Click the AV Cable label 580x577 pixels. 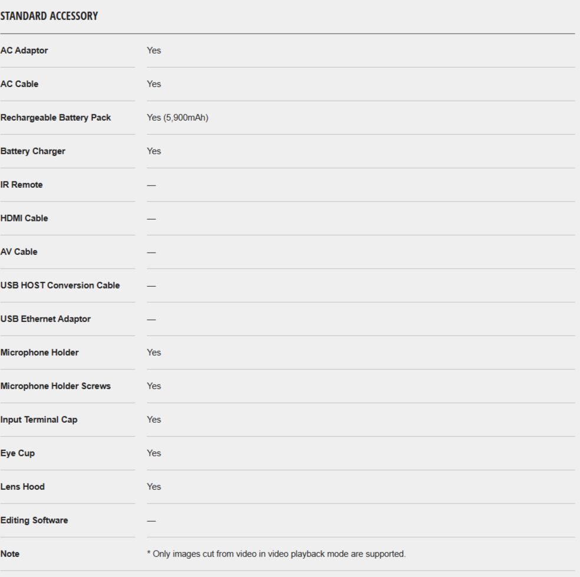tap(19, 252)
